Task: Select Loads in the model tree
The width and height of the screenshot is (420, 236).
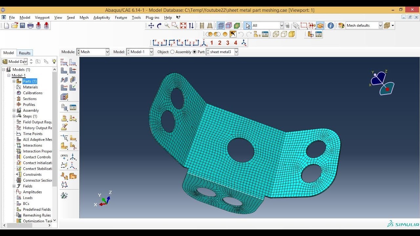Action: point(28,198)
